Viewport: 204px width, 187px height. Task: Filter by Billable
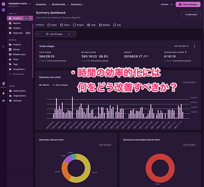point(104,25)
